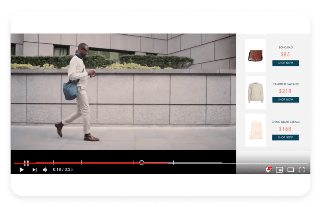Click Shop Now for the Boho Bag
The width and height of the screenshot is (321, 207).
(x=286, y=63)
